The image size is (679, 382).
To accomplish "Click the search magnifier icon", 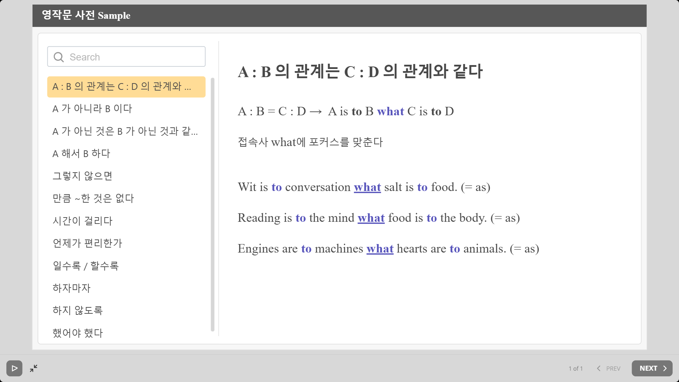I will click(x=59, y=57).
